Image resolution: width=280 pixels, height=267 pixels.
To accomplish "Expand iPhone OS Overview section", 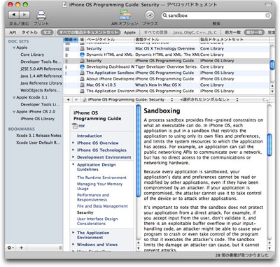I will coord(73,143).
